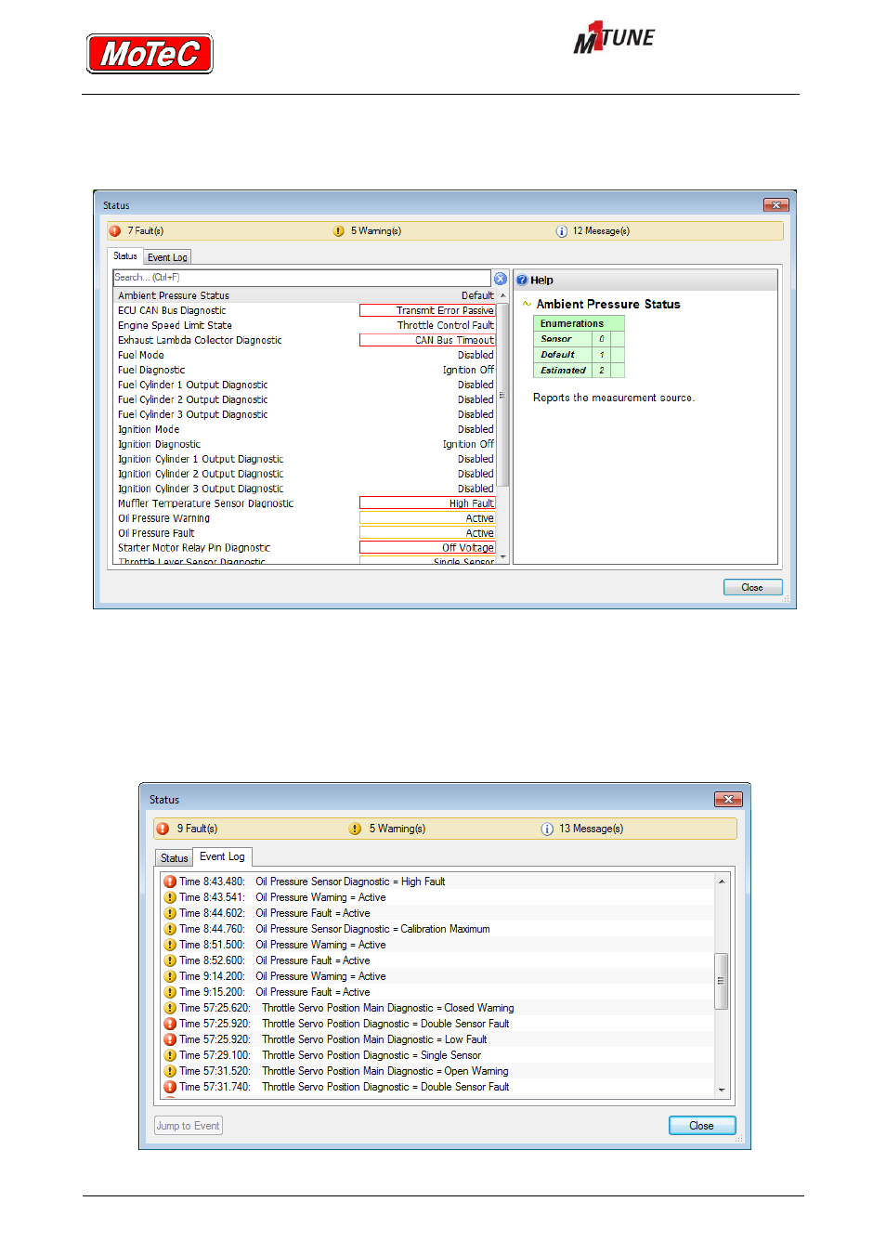The height and width of the screenshot is (1254, 886).
Task: Click the Close button in Event Log window
Action: pos(702,1126)
